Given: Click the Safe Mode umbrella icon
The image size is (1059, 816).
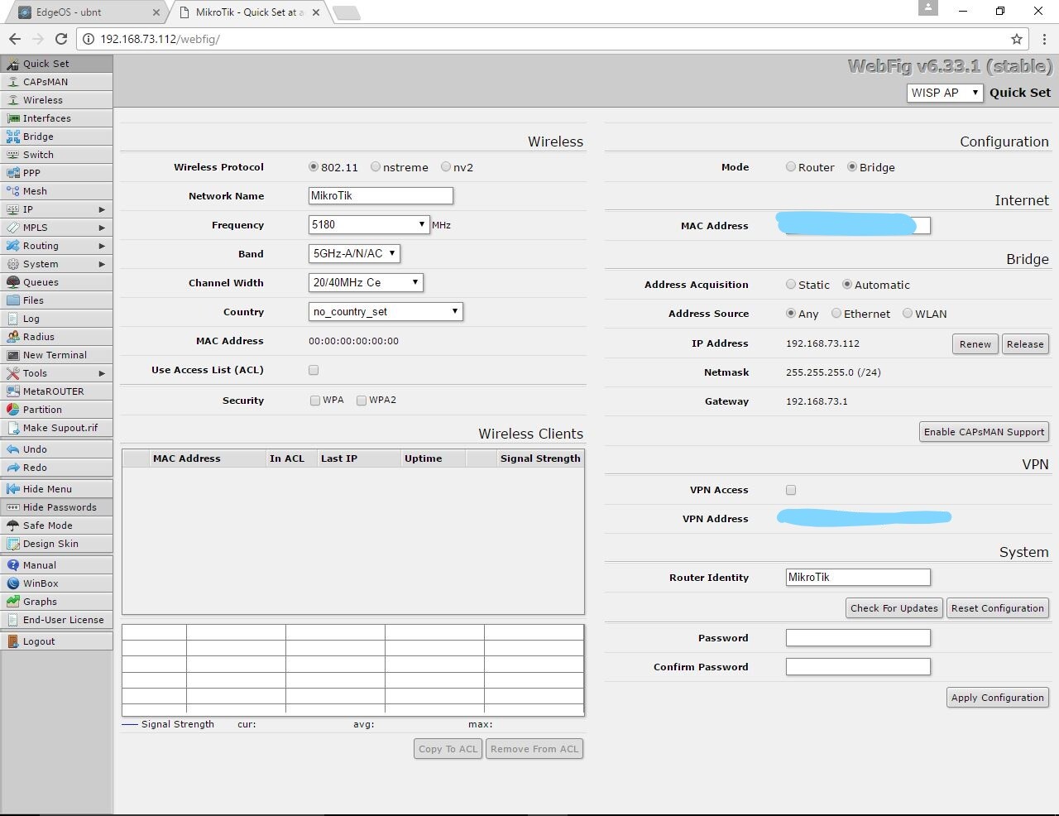Looking at the screenshot, I should click(12, 526).
